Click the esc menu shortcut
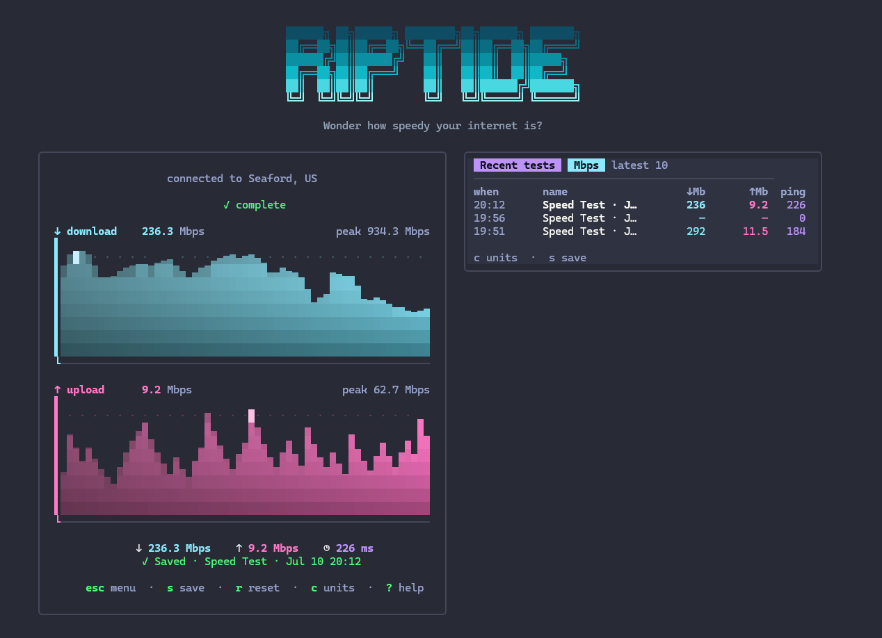Screen dimensions: 882x638 coord(111,588)
